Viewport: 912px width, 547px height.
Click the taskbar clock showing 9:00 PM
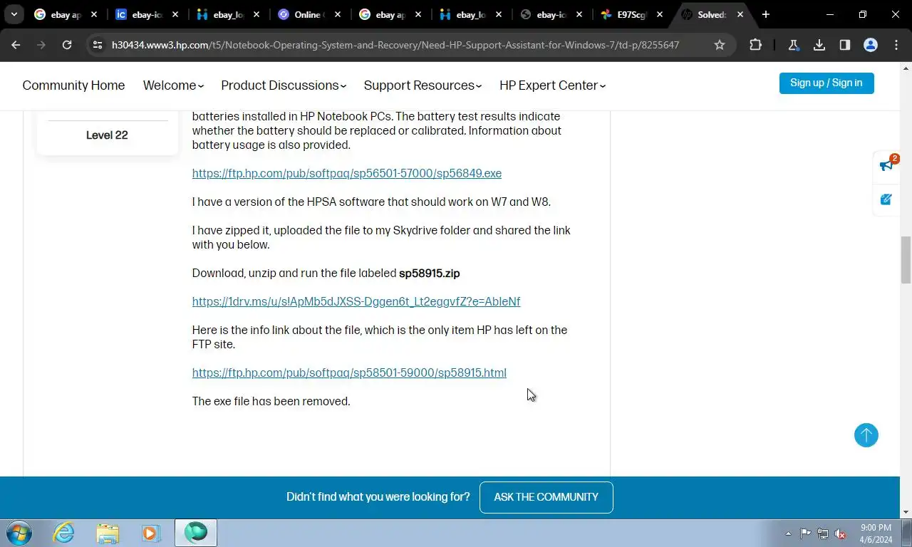click(x=876, y=533)
